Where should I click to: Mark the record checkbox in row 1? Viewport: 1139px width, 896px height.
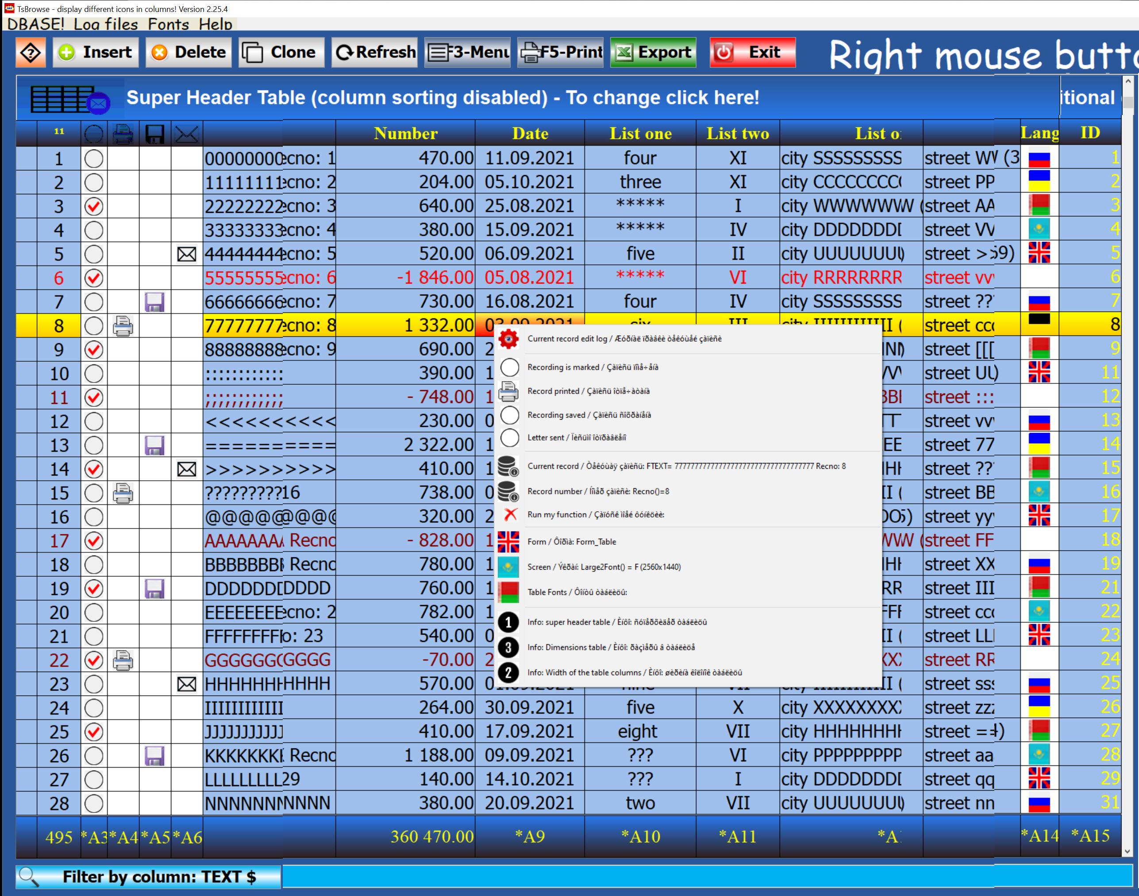94,159
